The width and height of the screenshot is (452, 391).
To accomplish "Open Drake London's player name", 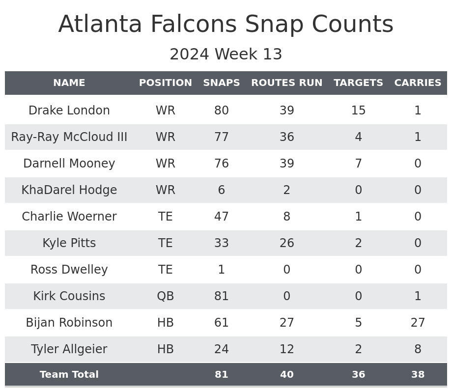I will [x=69, y=111].
